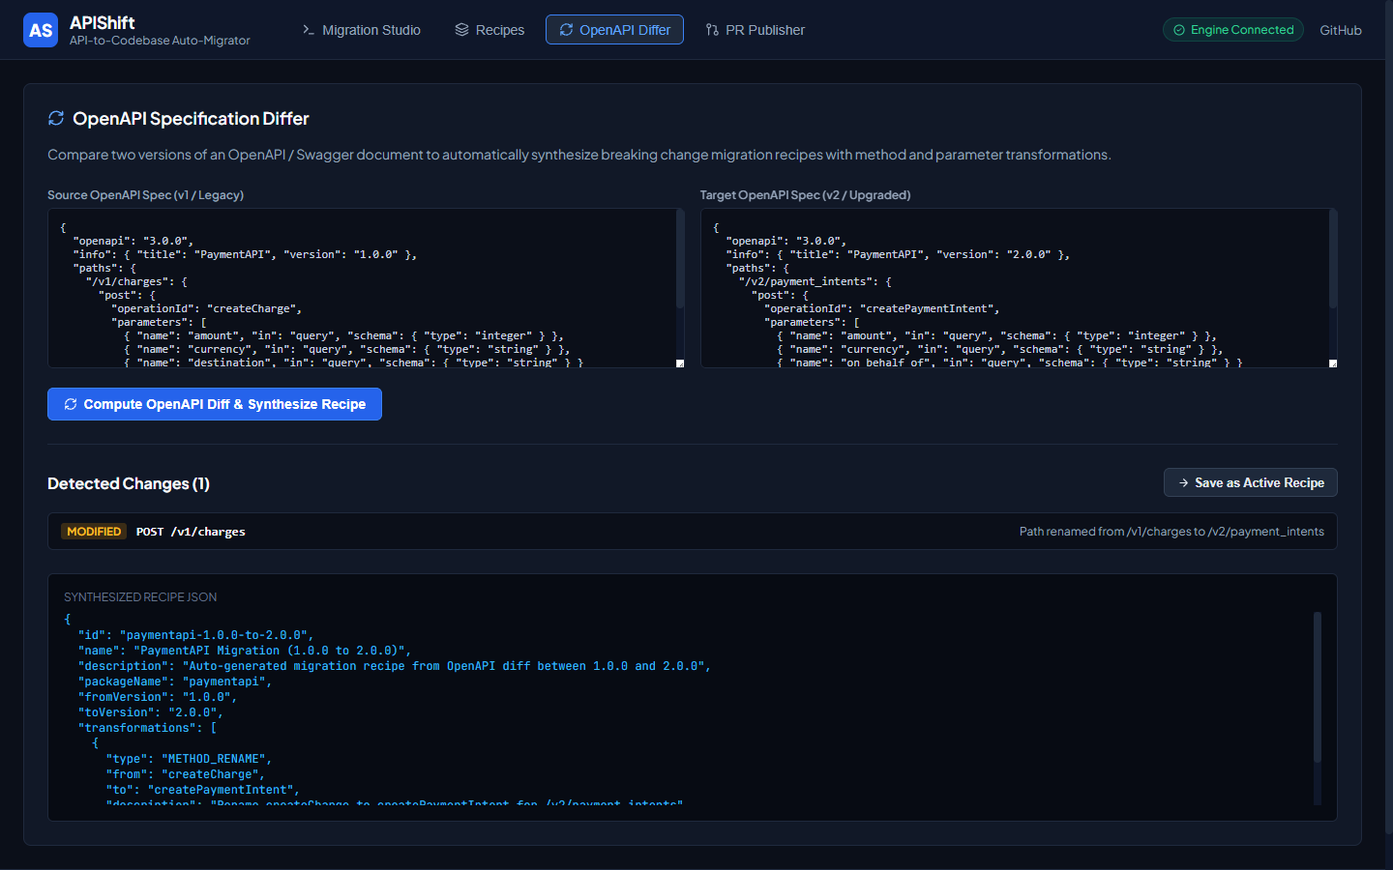
Task: Click the OpenAPI Differ refresh icon in nav
Action: (566, 30)
